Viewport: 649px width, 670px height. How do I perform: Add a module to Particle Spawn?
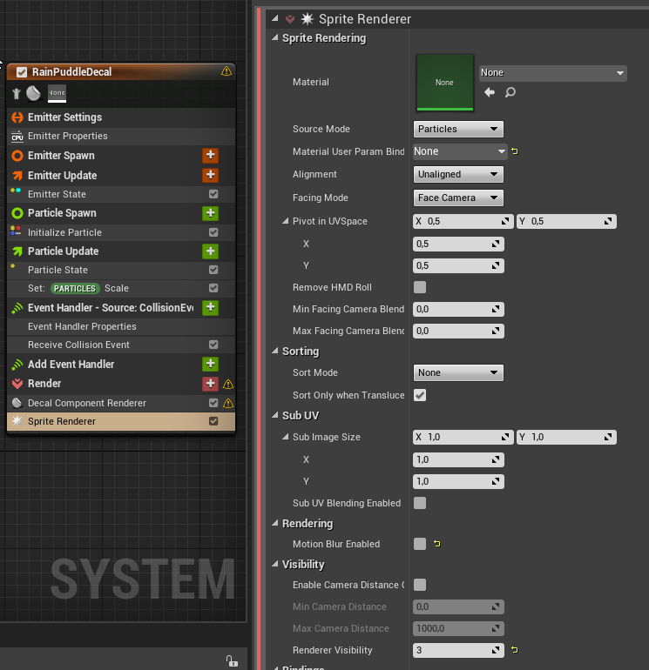pyautogui.click(x=210, y=213)
